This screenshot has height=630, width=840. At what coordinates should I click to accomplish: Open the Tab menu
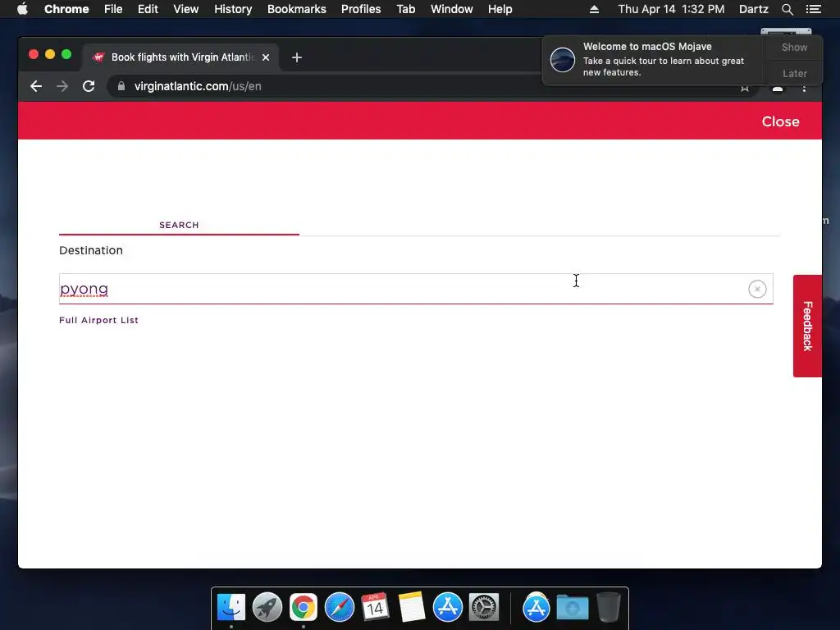pyautogui.click(x=406, y=9)
